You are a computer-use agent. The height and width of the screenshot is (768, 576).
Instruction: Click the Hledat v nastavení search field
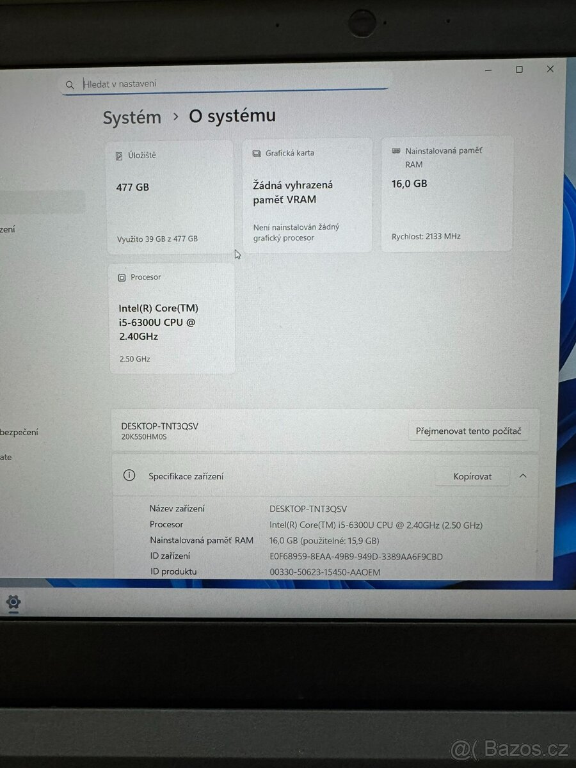click(224, 83)
